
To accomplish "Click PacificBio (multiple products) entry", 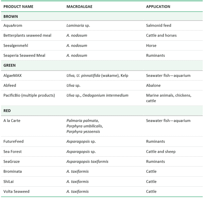I will [x=29, y=95].
